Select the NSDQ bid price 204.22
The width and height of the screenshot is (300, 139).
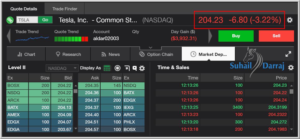click(62, 93)
